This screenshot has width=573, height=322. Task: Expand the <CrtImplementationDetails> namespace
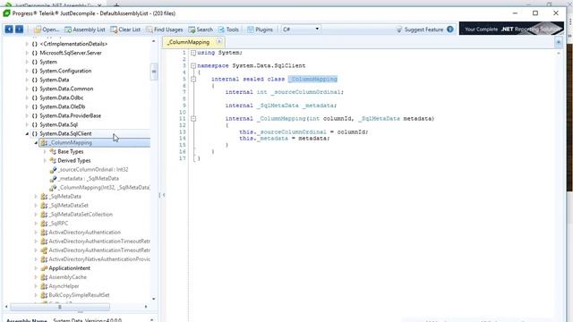pyautogui.click(x=27, y=44)
